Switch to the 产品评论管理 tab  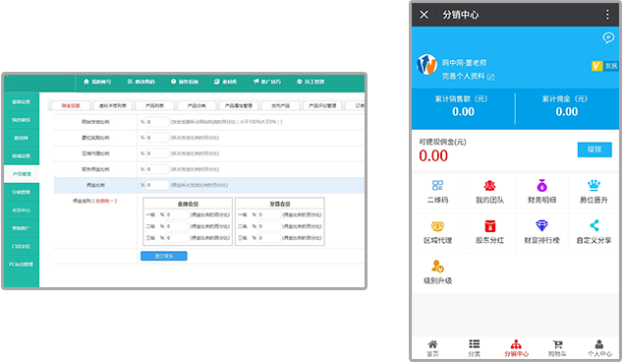[322, 105]
